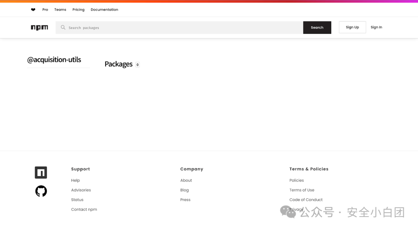Go to the Teams page
Screen dimensions: 418x229
point(60,10)
